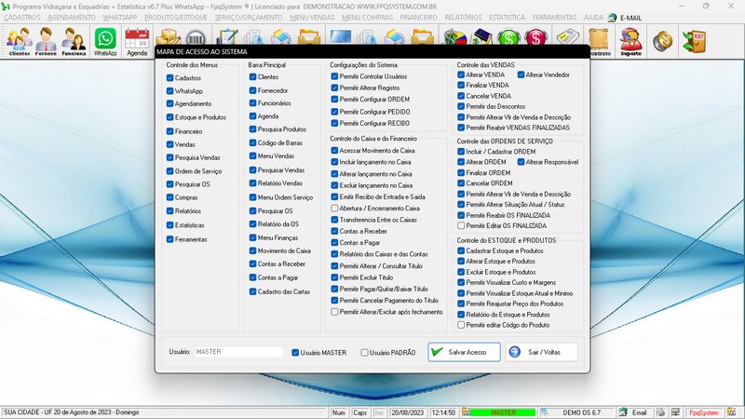The height and width of the screenshot is (419, 745).
Task: Open the RELATÓRIOS menu
Action: (x=463, y=18)
